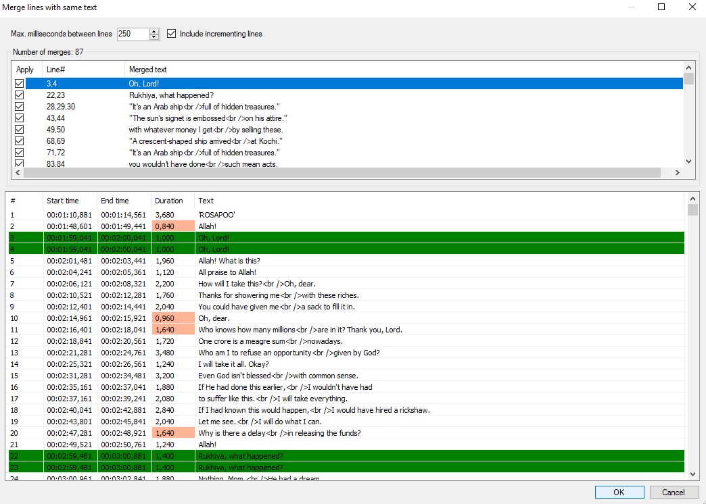Uncheck the 'Include incrementing lines' checkbox
Screen dimensions: 706x504
tap(172, 34)
